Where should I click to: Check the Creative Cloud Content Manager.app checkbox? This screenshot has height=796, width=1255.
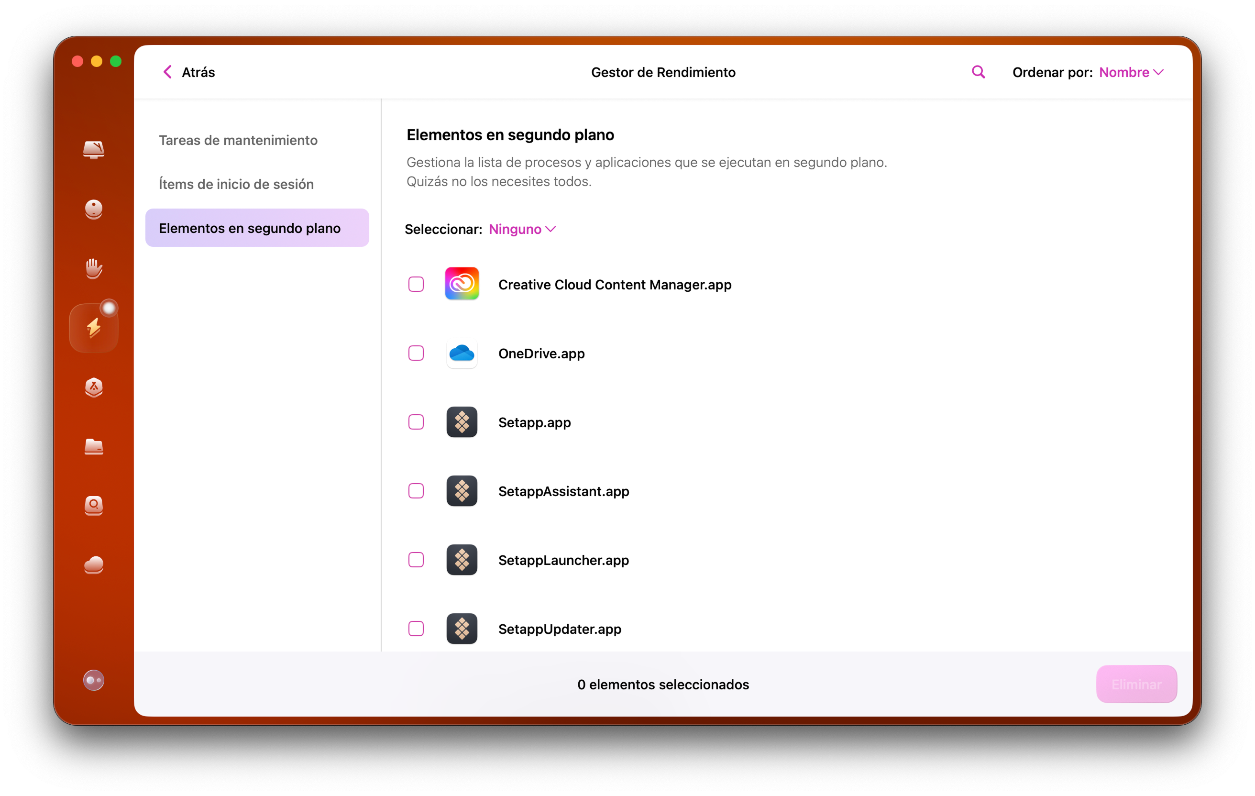[416, 284]
